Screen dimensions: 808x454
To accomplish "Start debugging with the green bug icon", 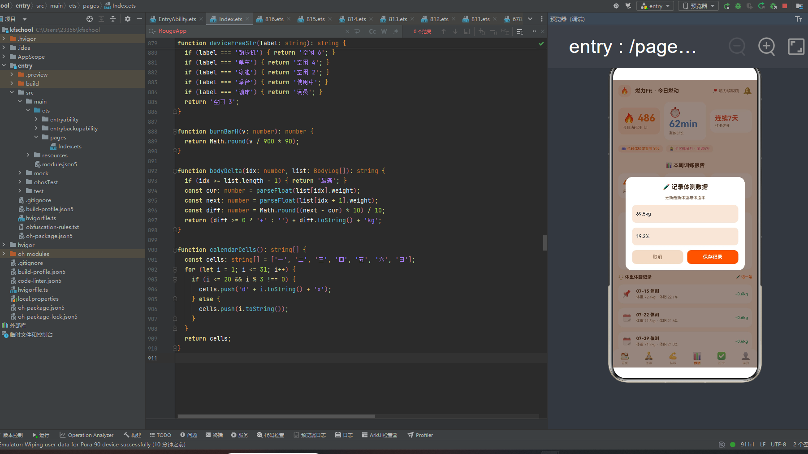I will tap(738, 6).
